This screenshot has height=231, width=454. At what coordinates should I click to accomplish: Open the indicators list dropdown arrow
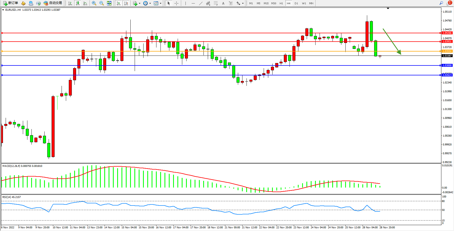click(x=140, y=3)
